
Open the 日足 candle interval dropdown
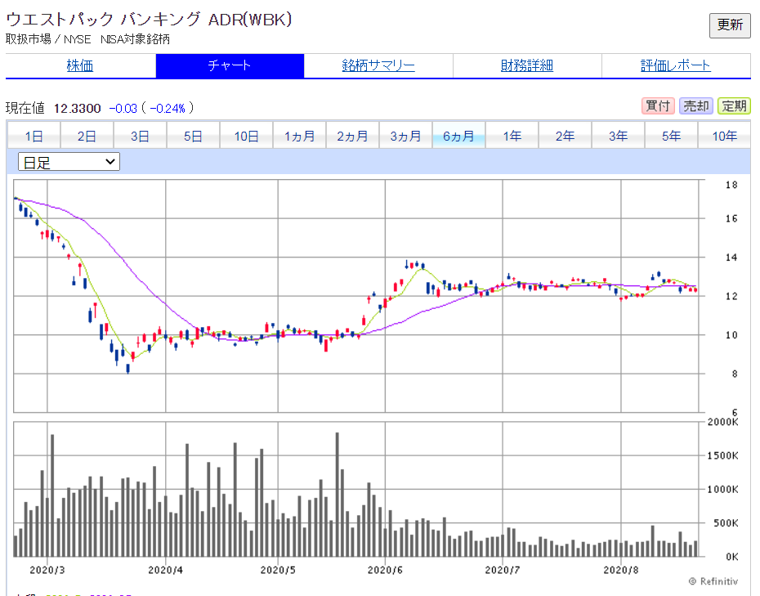pyautogui.click(x=69, y=162)
